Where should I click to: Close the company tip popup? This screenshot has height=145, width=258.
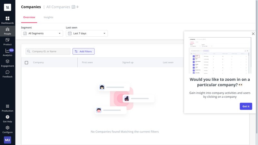253,34
